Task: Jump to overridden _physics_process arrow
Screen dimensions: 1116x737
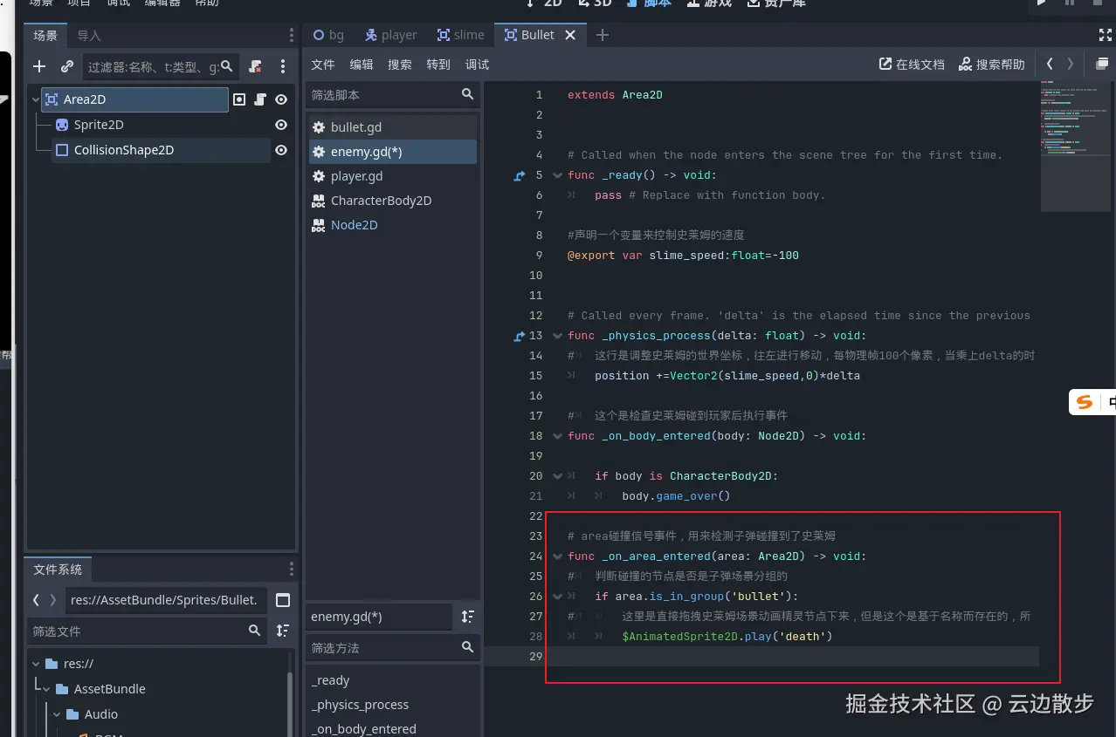Action: pyautogui.click(x=520, y=336)
